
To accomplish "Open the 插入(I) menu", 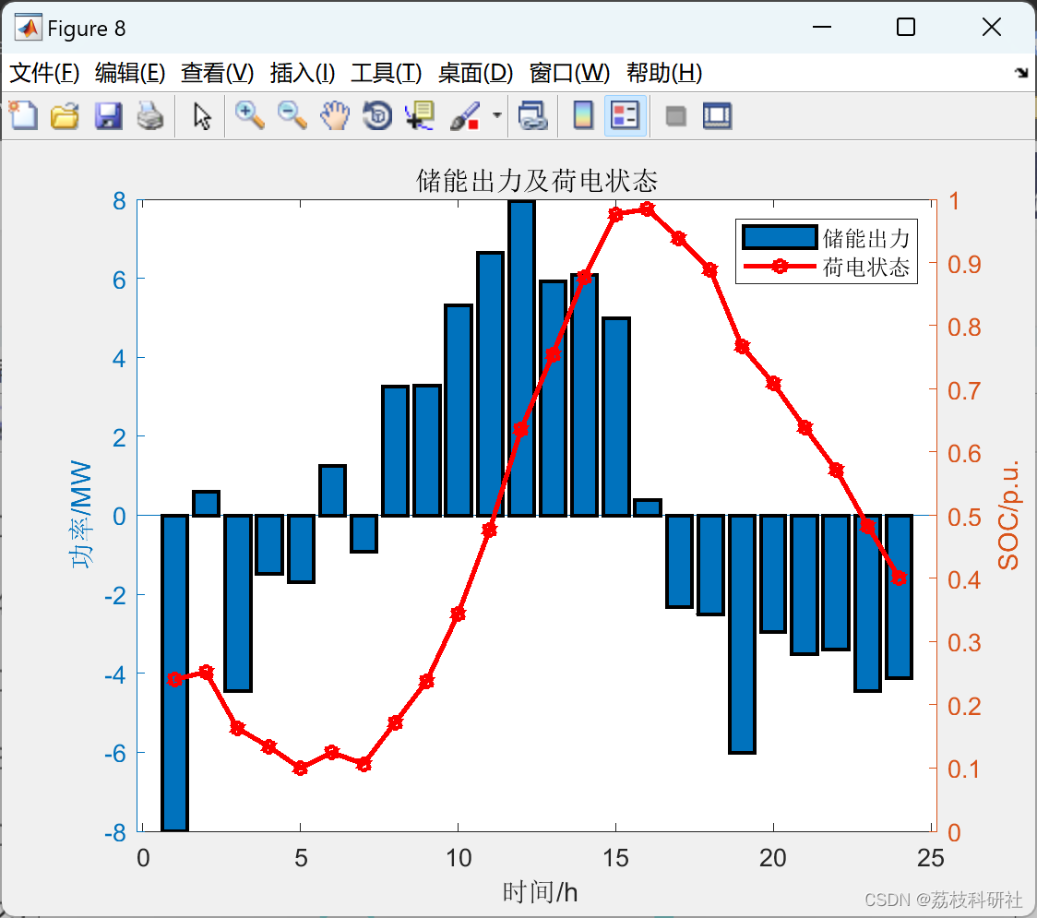I will pyautogui.click(x=303, y=73).
